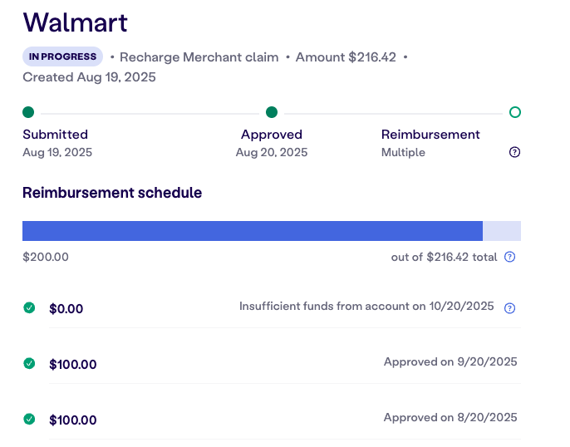Click the unfilled light portion of progress bar
Image resolution: width=570 pixels, height=447 pixels.
(502, 231)
